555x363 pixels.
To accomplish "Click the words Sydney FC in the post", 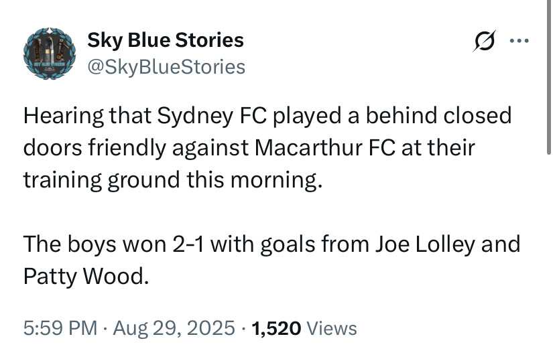I will click(x=212, y=116).
